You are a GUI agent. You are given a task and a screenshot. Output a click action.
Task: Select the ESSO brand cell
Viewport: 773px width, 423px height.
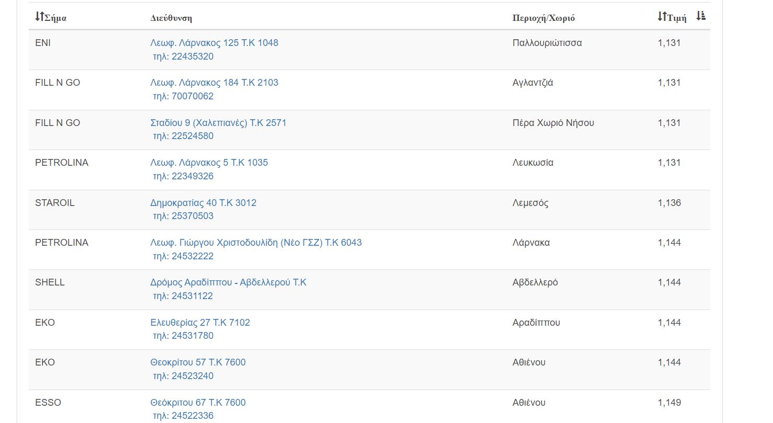[48, 403]
